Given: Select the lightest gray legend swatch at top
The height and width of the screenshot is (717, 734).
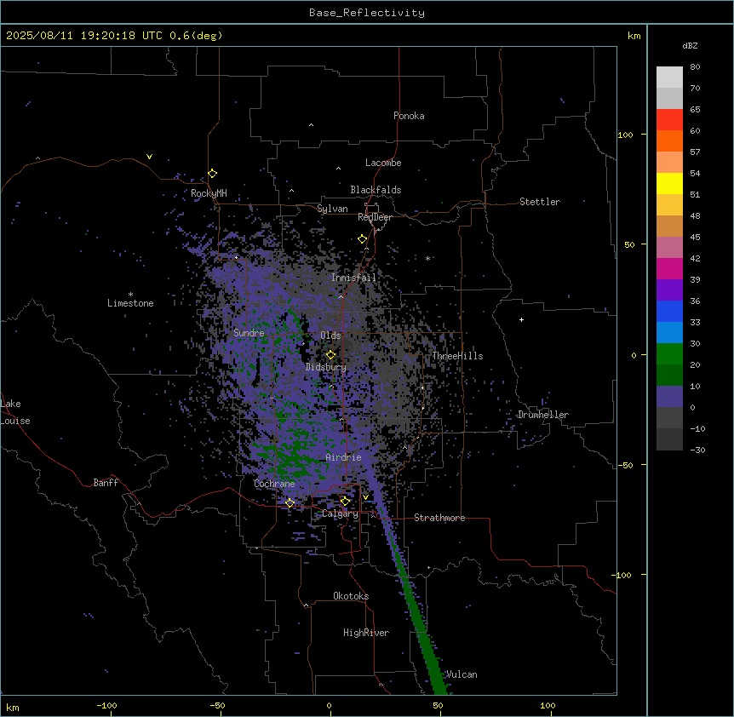Looking at the screenshot, I should (669, 77).
